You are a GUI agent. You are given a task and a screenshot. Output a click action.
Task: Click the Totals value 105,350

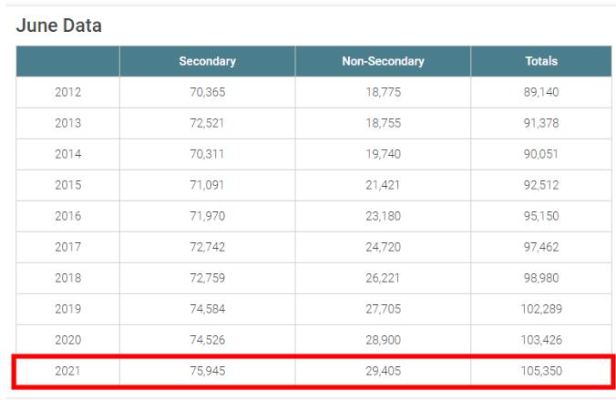541,371
